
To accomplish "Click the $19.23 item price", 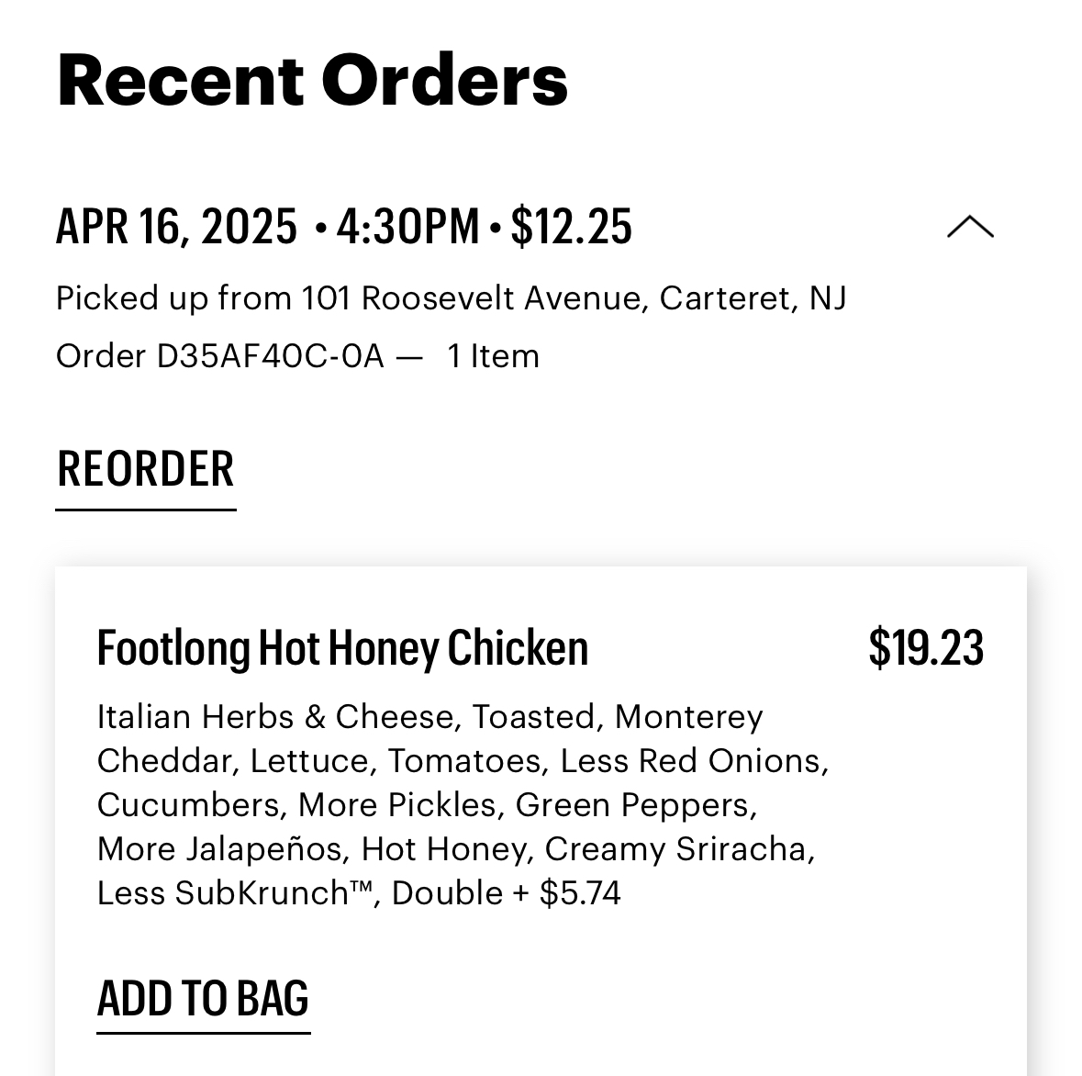I will (925, 648).
